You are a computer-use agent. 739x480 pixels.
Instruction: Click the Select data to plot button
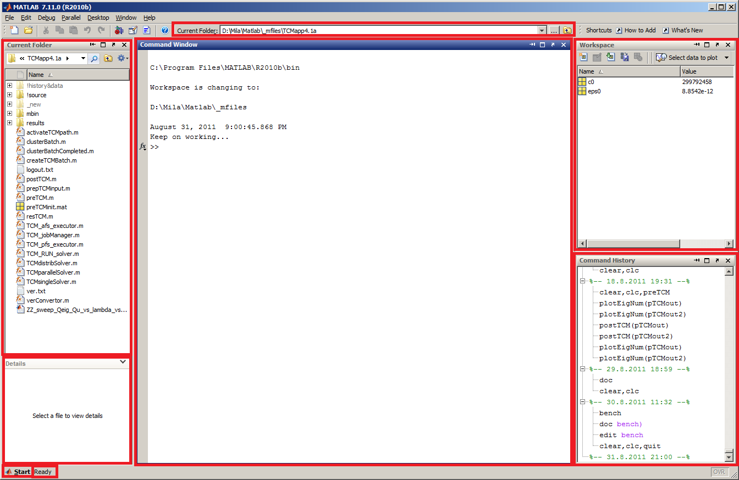coord(687,58)
